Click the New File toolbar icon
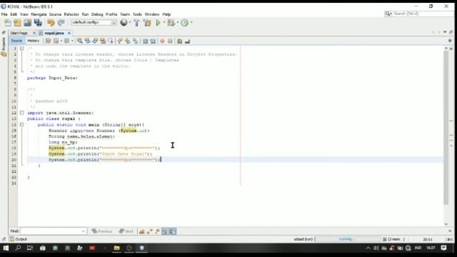The width and height of the screenshot is (457, 257). [8, 23]
